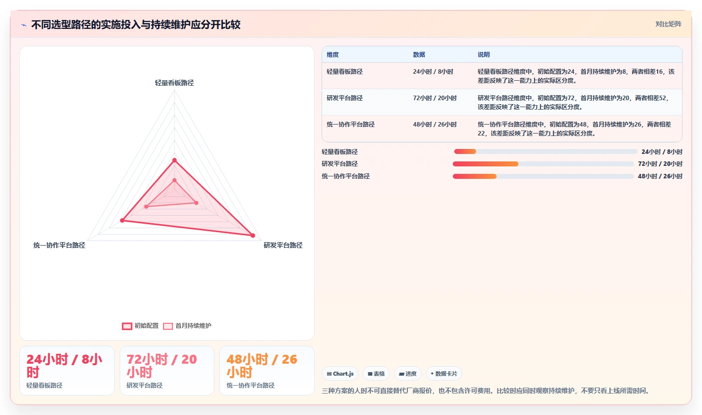Image resolution: width=702 pixels, height=415 pixels.
Task: Click the 轻量看板路径 table row cell
Action: pyautogui.click(x=345, y=72)
